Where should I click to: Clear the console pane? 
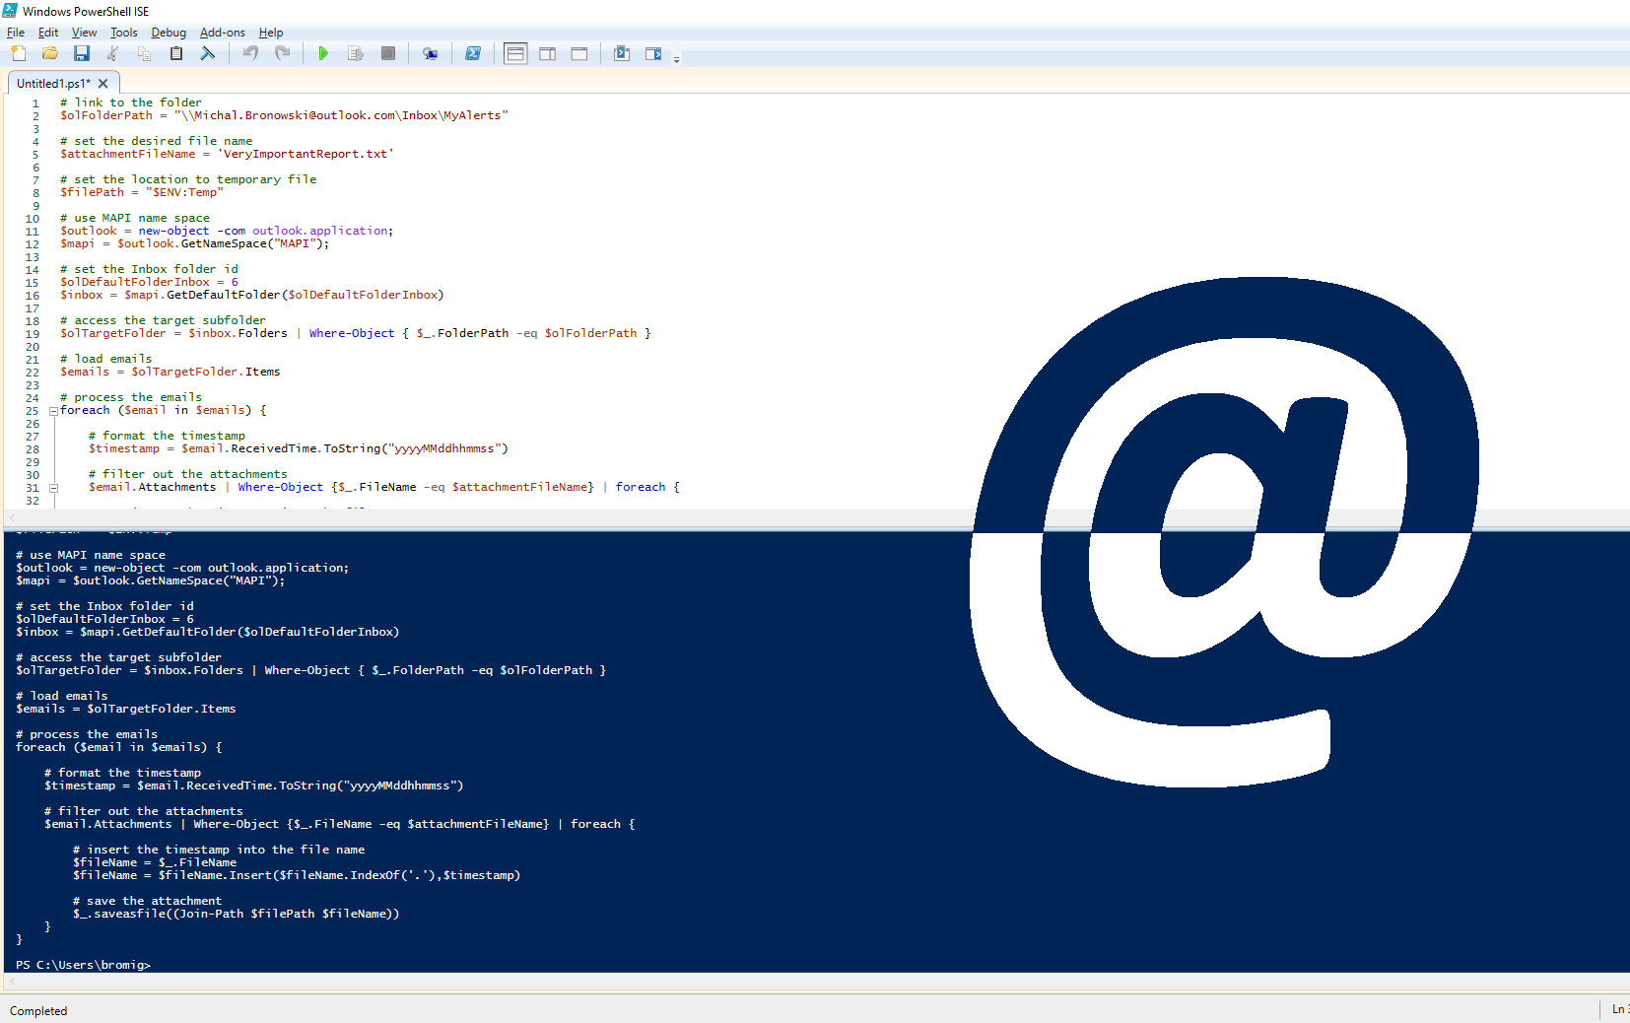[x=208, y=53]
